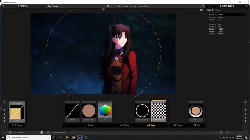Accept changes with the checkmark button
The height and width of the screenshot is (140, 250).
tap(227, 133)
